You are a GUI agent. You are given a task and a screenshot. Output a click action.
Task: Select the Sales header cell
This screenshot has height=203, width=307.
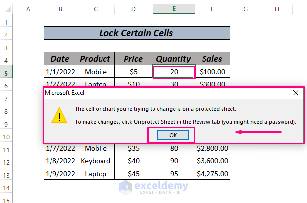point(212,59)
